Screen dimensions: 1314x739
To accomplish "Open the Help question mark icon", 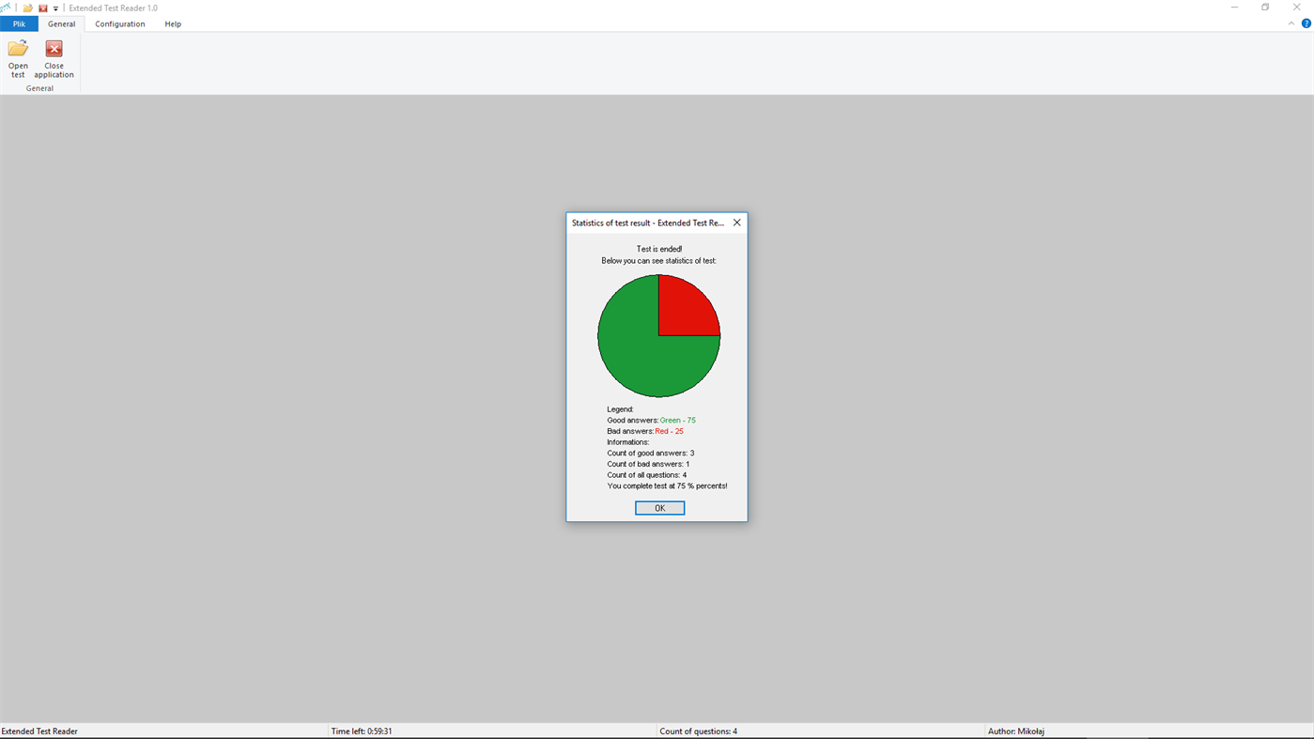I will tap(1305, 22).
